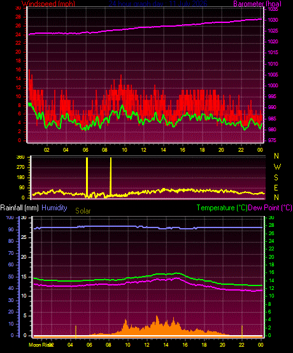The image size is (293, 353).
Task: Click the 995 value on barometer axis
Action: point(272,96)
